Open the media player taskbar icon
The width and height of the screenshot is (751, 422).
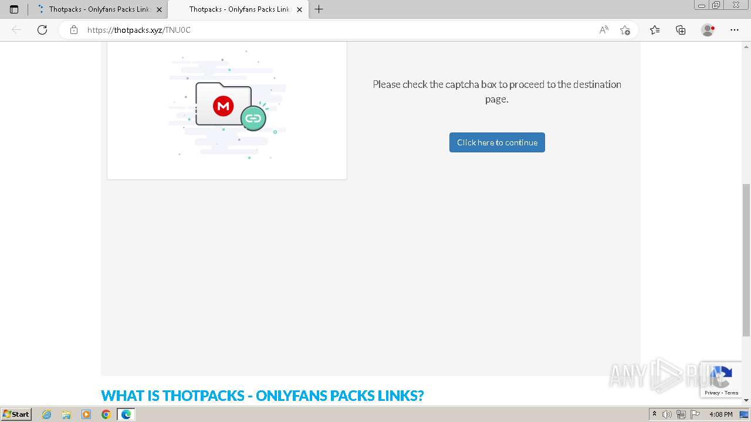pyautogui.click(x=86, y=414)
